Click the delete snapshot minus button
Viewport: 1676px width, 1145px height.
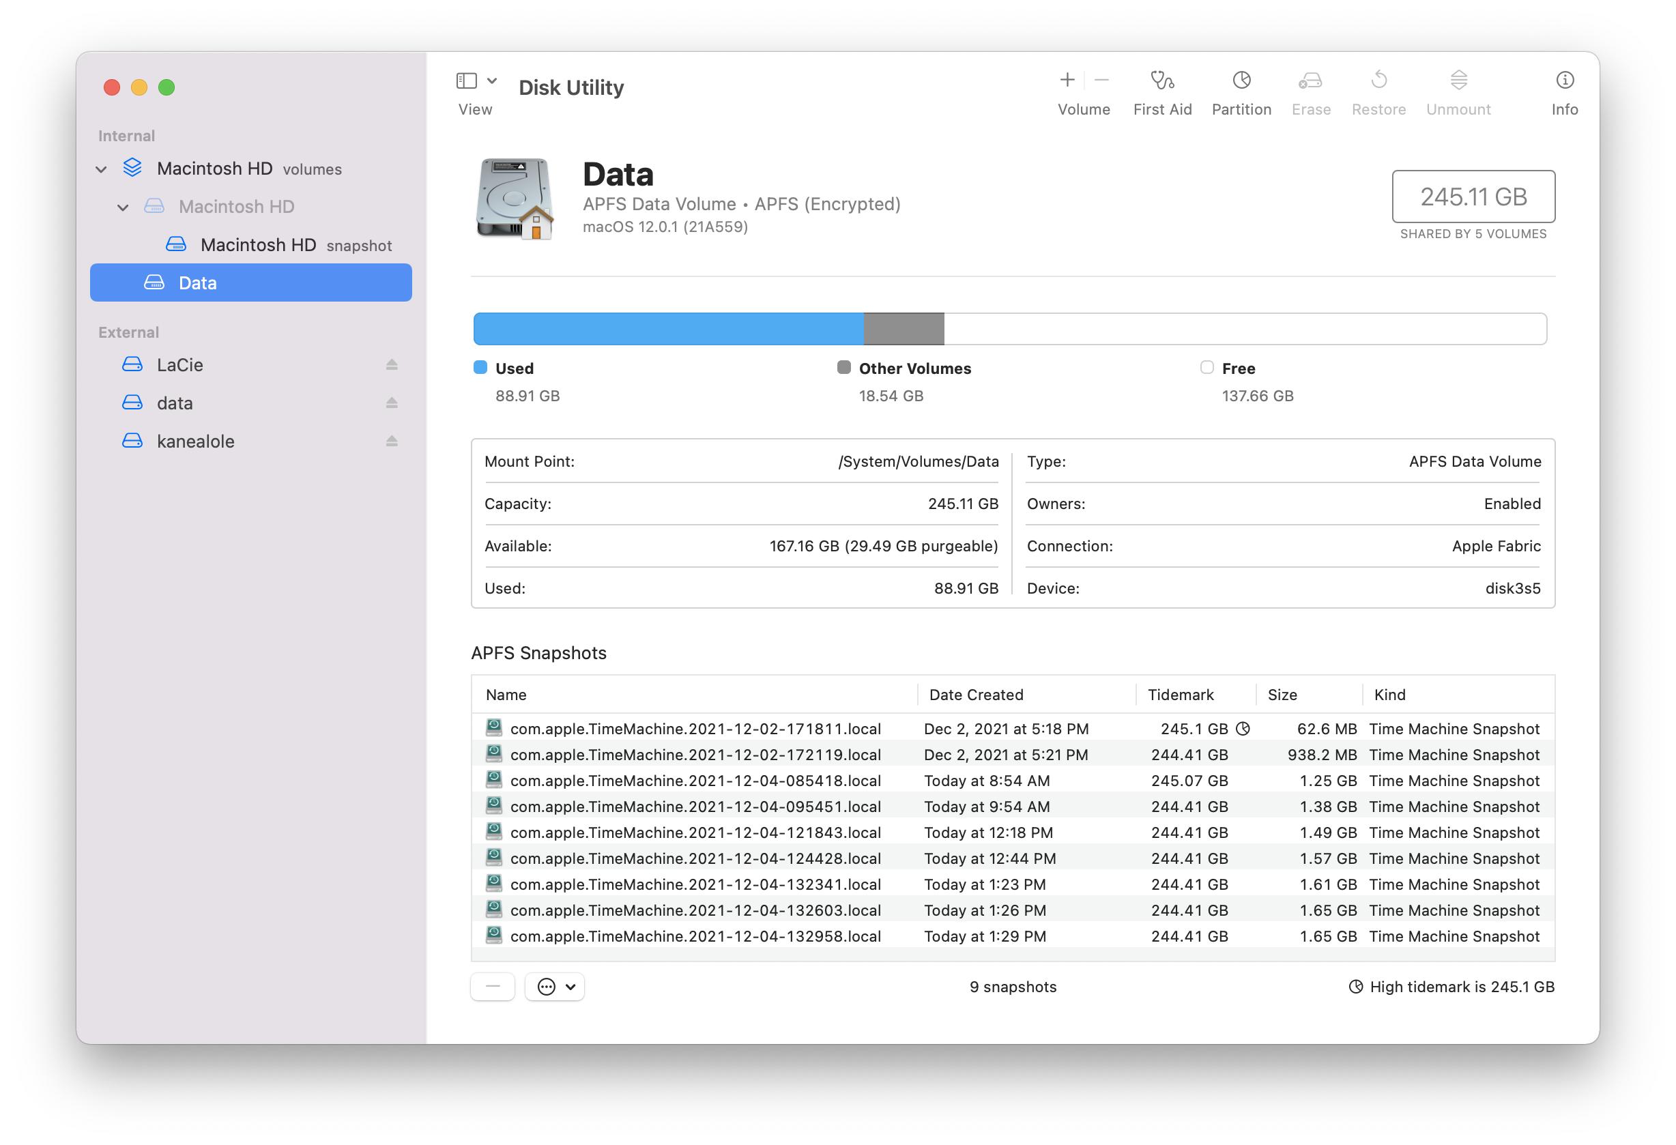pos(493,987)
